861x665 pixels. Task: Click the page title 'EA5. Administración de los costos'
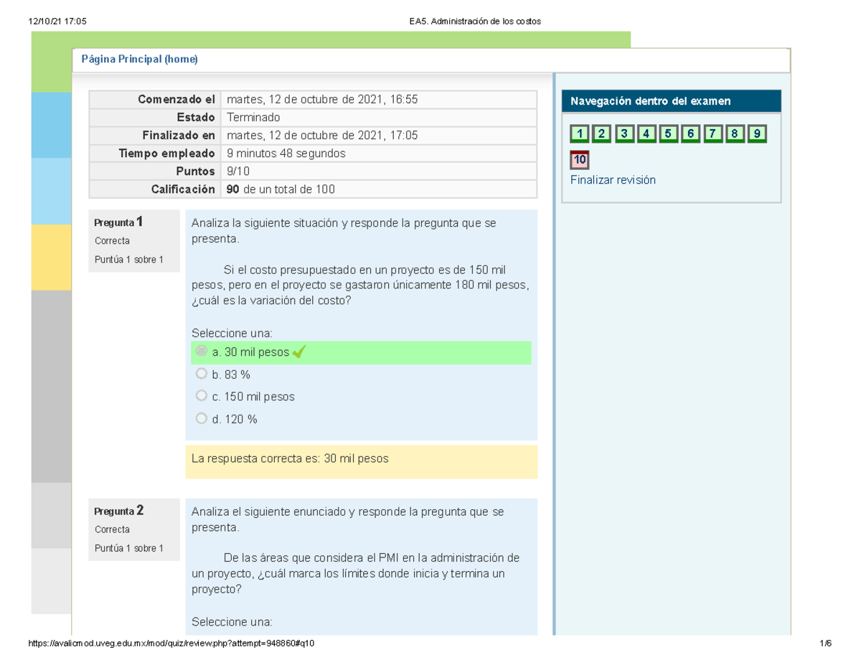coord(475,21)
